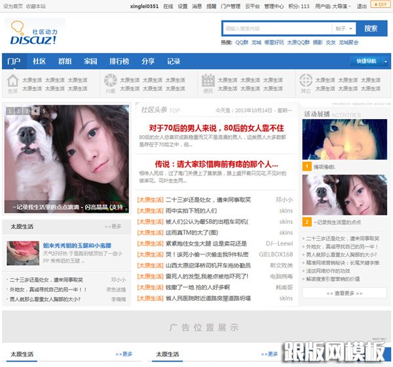Open headline 对于70后的男人来说
Viewport: 393px width, 367px height.
[216, 128]
